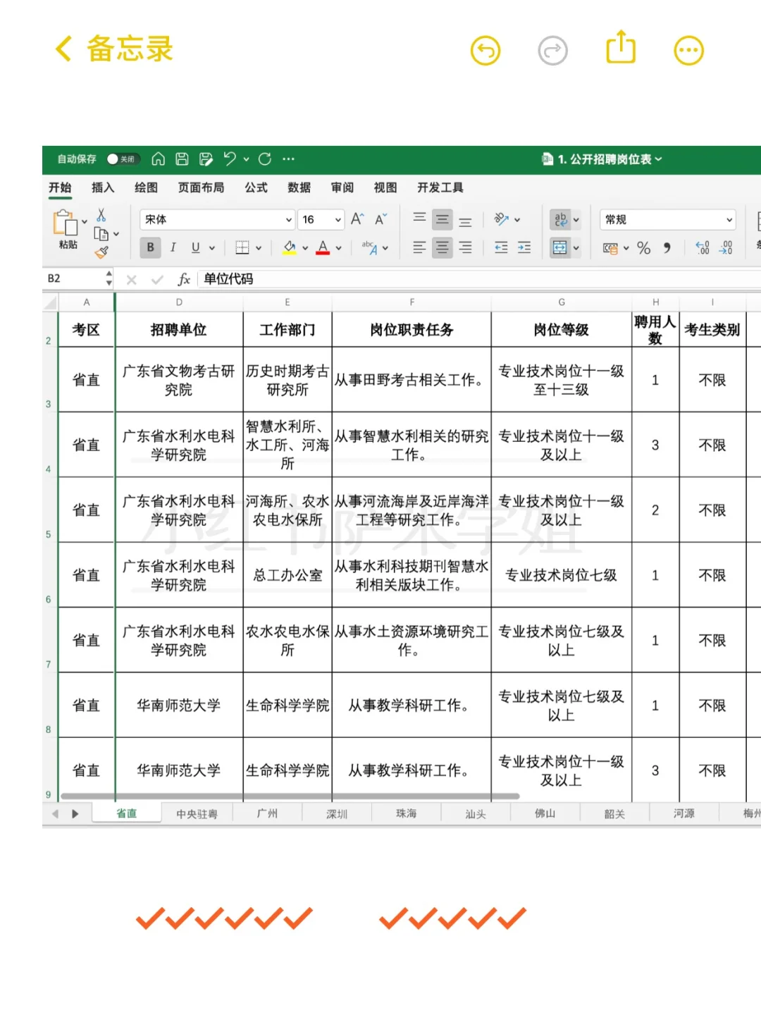Tap the undo icon in Notes header
The height and width of the screenshot is (1015, 761).
(x=485, y=51)
